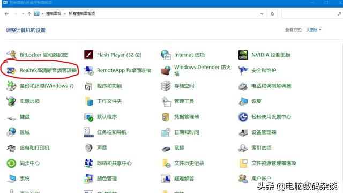Open 鼠标 mouse icon
Image resolution: width=343 pixels, height=193 pixels.
point(166,149)
